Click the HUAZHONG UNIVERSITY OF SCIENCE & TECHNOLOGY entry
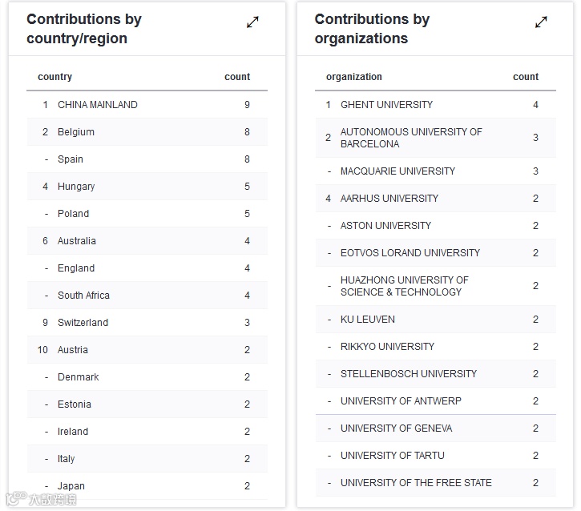Screen dimensions: 581x511 pyautogui.click(x=404, y=286)
